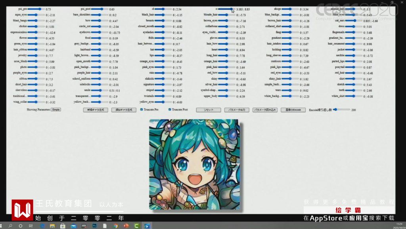Adjust the hair_ornament slider
The width and height of the screenshot is (406, 229).
pyautogui.click(x=354, y=44)
